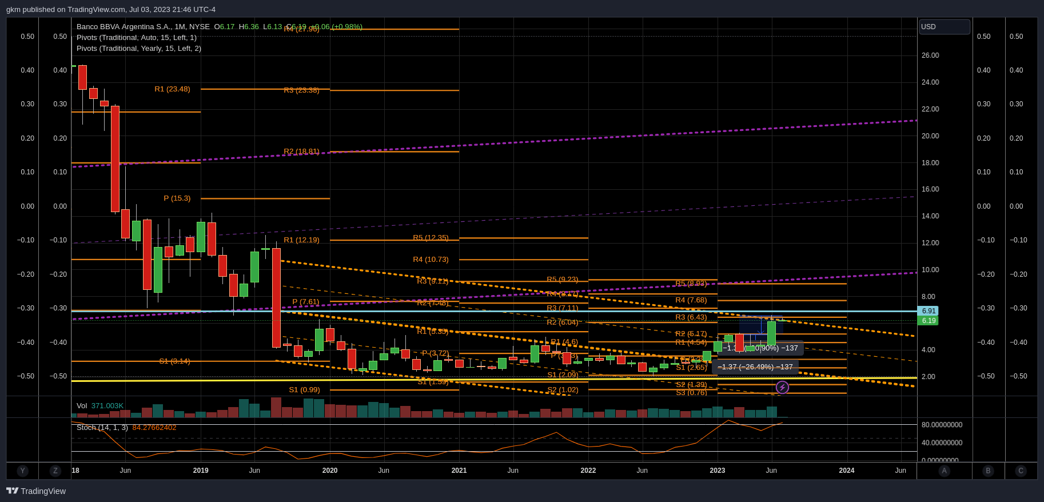Open the USD currency selector

[x=944, y=27]
